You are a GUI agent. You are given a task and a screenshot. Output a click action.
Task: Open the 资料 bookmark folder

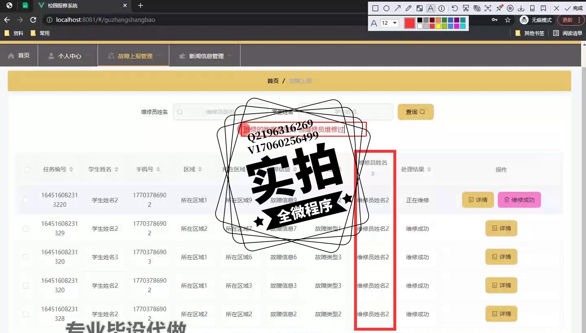(x=14, y=33)
